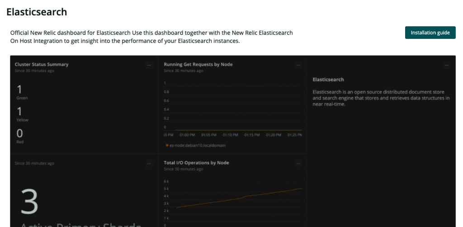Click the Yellow status count
This screenshot has height=227, width=463.
19,112
